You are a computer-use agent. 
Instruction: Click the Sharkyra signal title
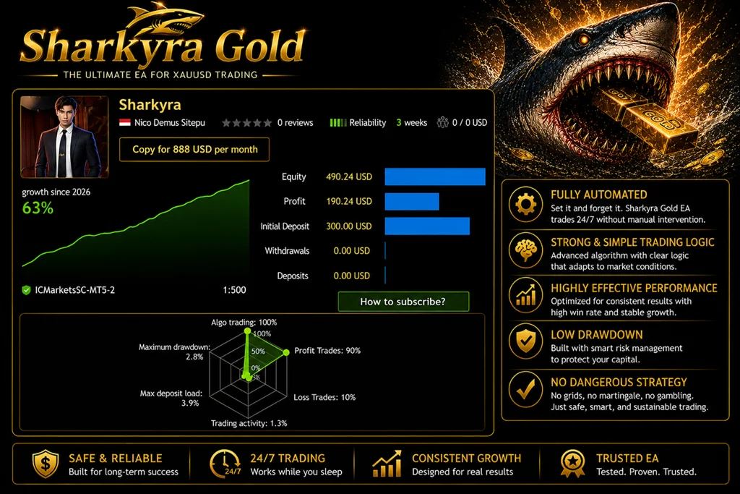pos(150,104)
